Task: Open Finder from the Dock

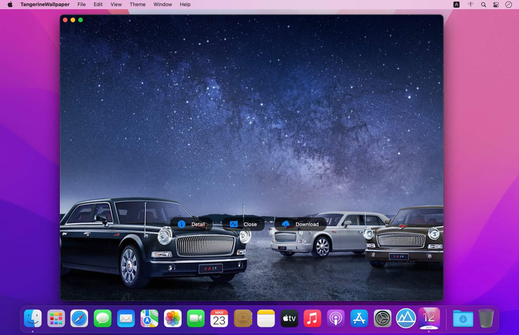Action: 33,318
